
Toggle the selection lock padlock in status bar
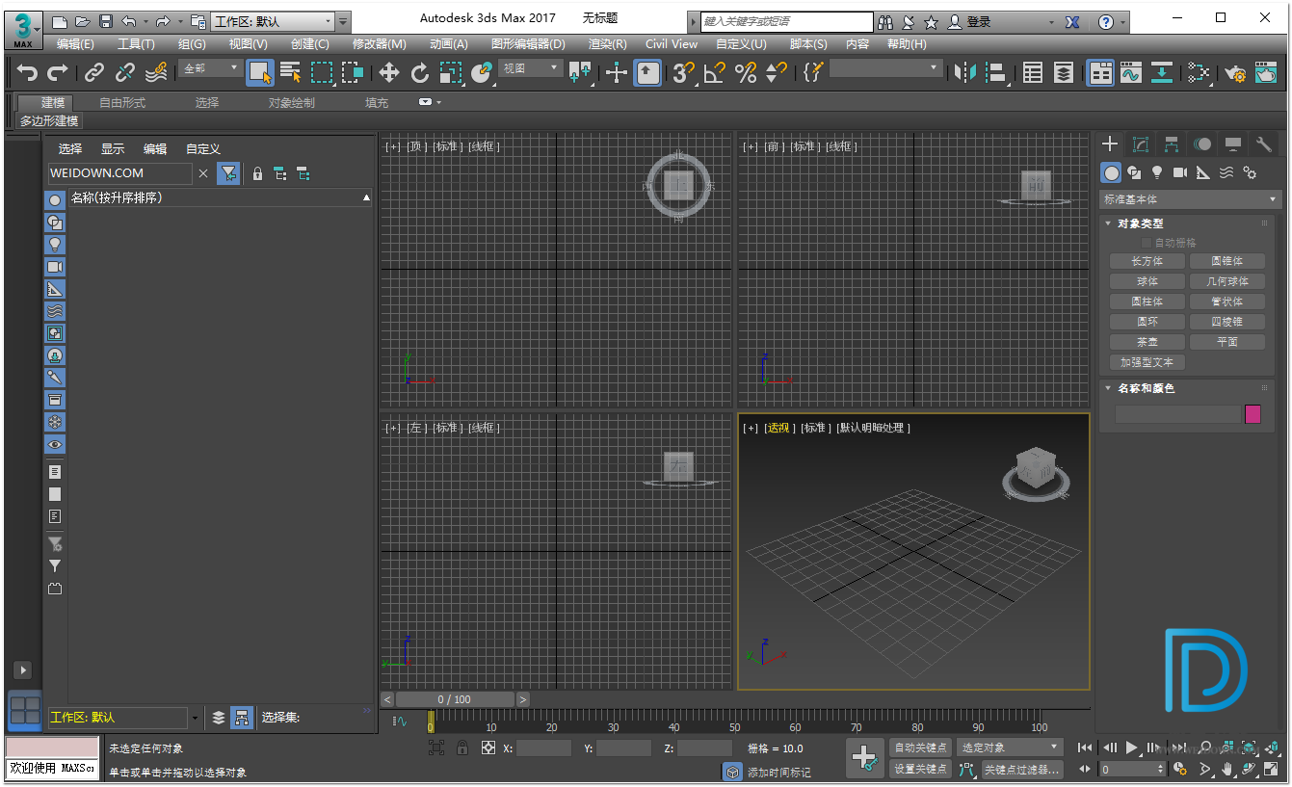462,748
